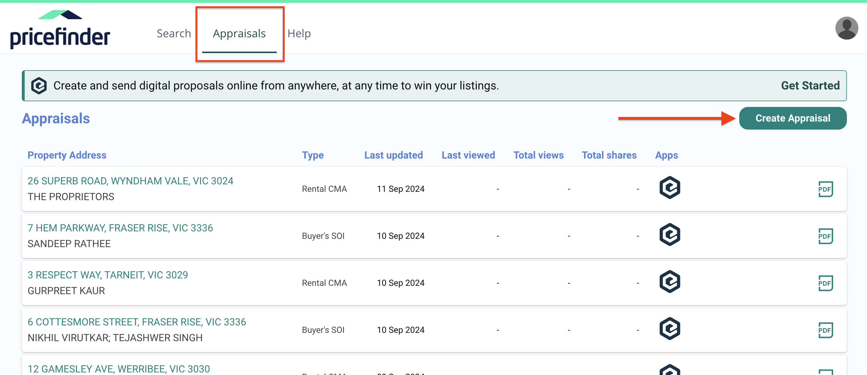Open proposal app icon for 7 Hem Parkway
Screen dimensions: 867x375
669,235
